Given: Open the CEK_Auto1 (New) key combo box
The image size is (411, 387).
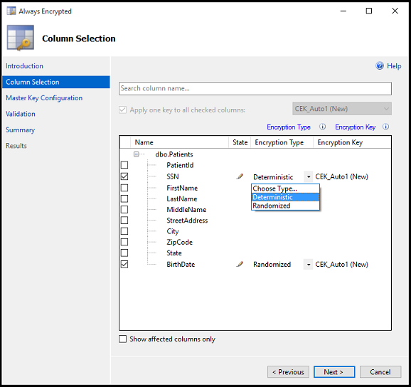Looking at the screenshot, I should [x=342, y=109].
